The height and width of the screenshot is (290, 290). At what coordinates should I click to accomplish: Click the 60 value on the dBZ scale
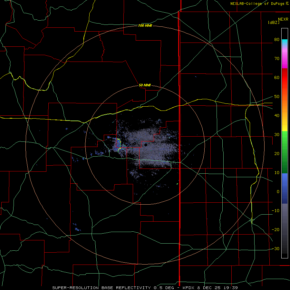pos(277,77)
